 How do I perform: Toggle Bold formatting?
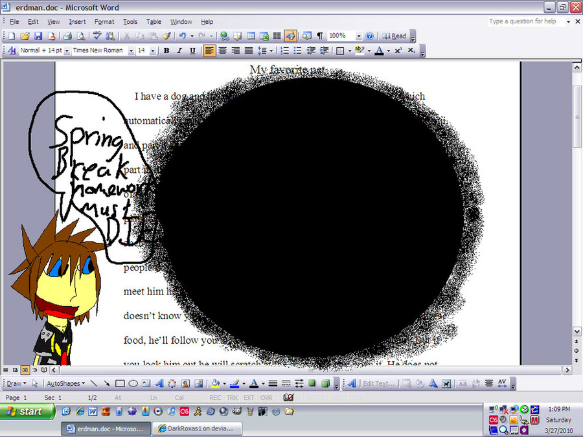pos(166,50)
